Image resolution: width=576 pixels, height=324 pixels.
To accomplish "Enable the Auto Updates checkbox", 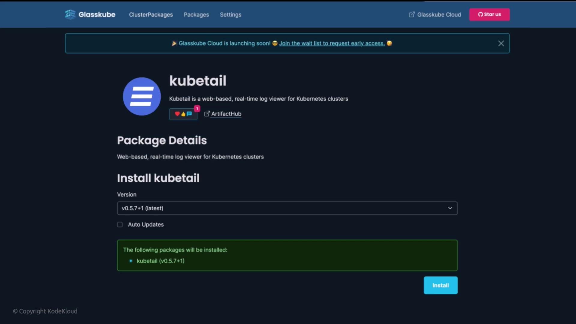I will coord(120,224).
